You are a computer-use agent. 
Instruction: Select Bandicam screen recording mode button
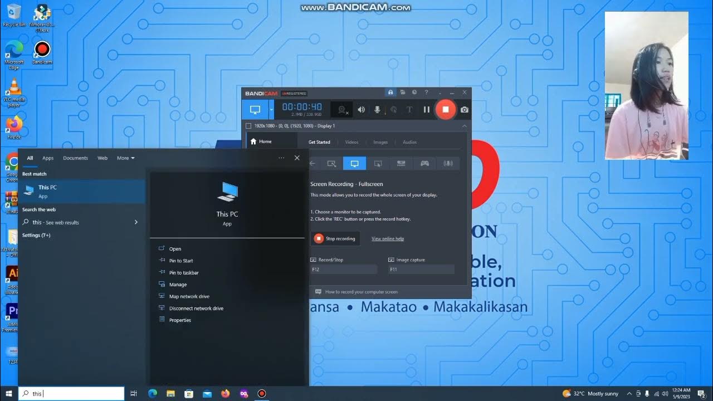pos(255,110)
